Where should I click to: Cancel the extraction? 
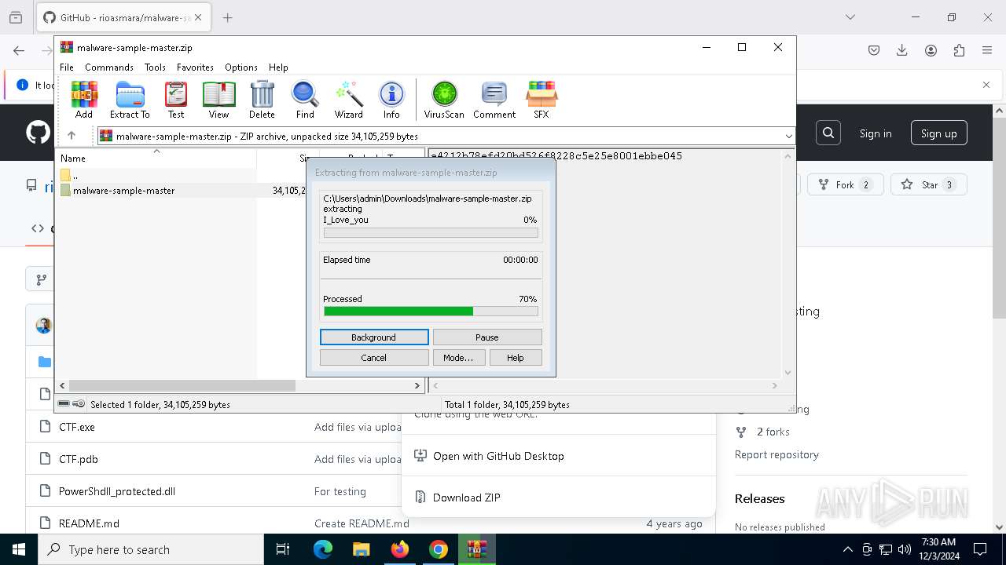coord(374,358)
